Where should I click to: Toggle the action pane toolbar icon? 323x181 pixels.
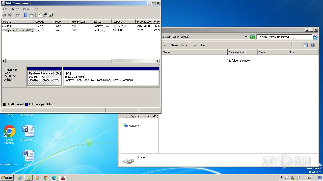(32, 15)
